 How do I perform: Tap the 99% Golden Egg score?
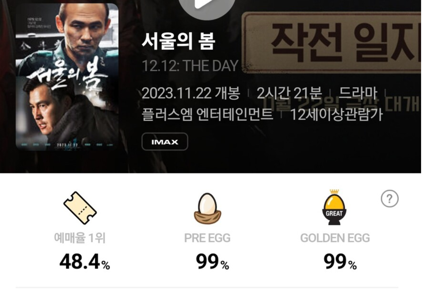pyautogui.click(x=340, y=262)
